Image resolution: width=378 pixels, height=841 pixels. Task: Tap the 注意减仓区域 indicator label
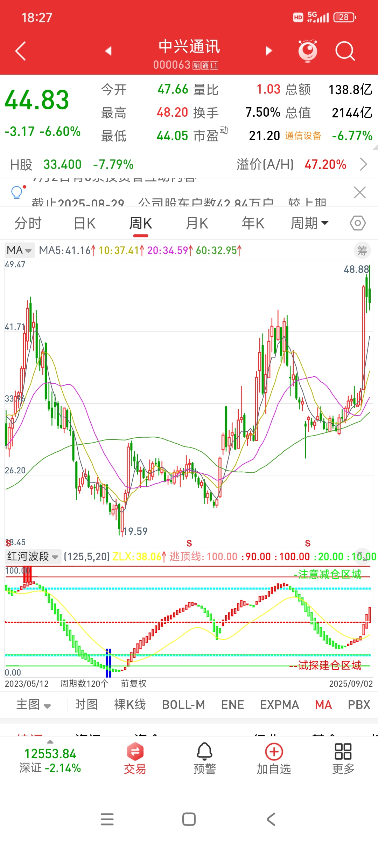point(328,574)
